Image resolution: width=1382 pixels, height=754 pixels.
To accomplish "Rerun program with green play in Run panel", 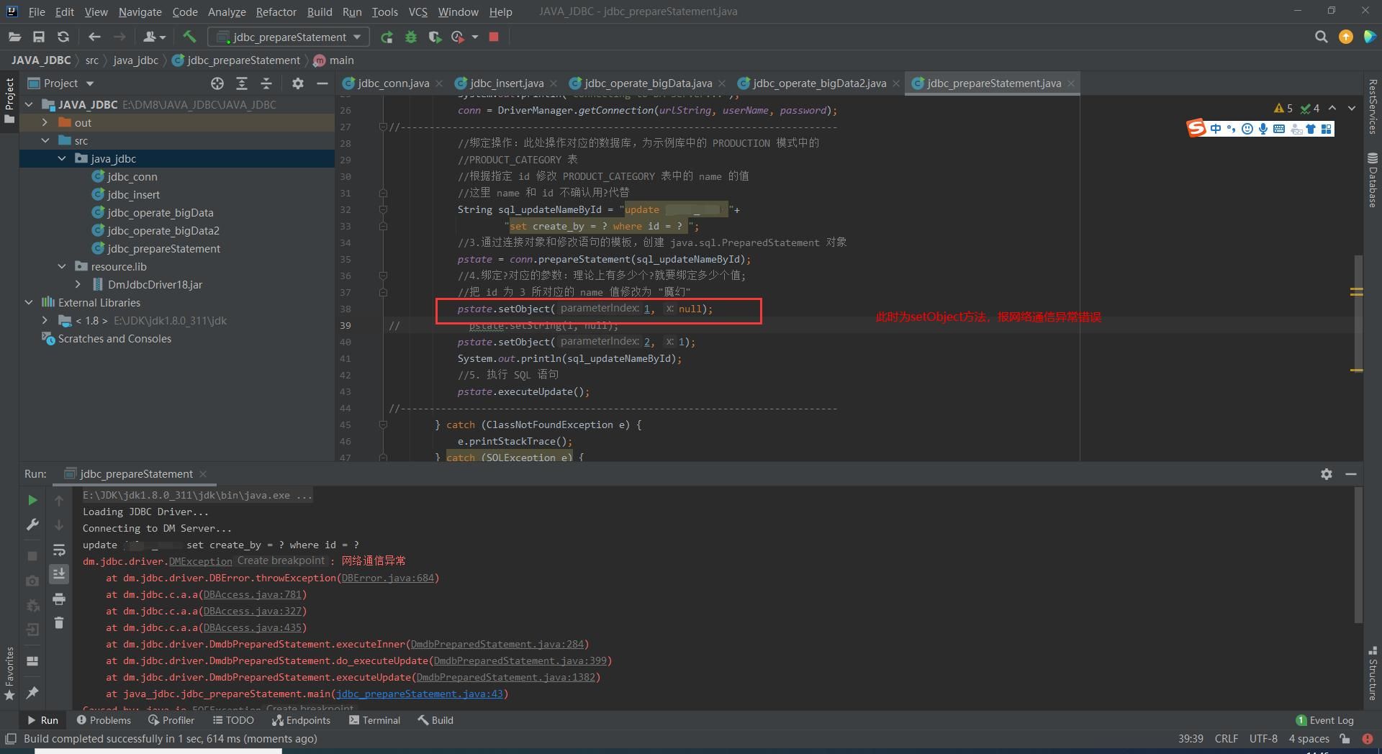I will 32,499.
